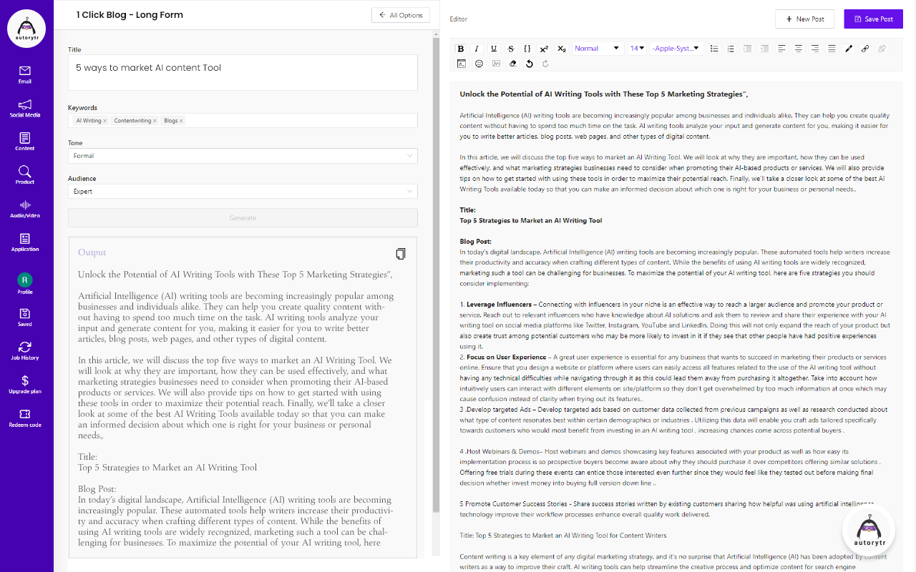Open the text color picker
This screenshot has height=572, width=916.
point(849,49)
